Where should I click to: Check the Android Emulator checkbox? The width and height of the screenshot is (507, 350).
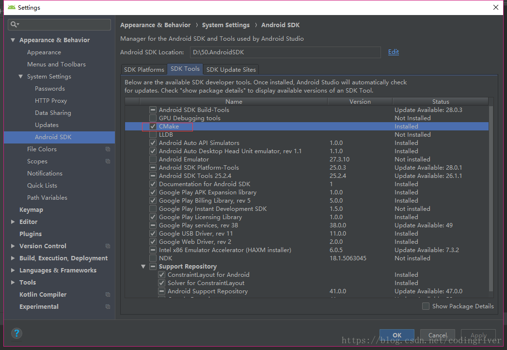click(153, 159)
